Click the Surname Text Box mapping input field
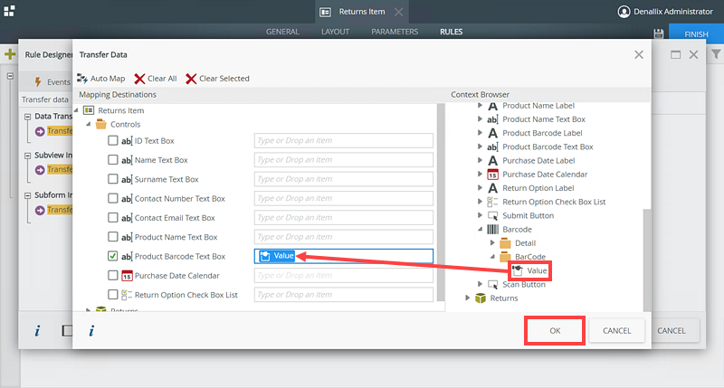 pyautogui.click(x=344, y=179)
